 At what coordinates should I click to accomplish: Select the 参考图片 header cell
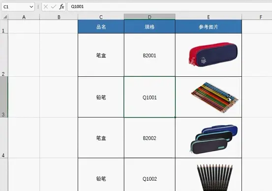pyautogui.click(x=209, y=27)
